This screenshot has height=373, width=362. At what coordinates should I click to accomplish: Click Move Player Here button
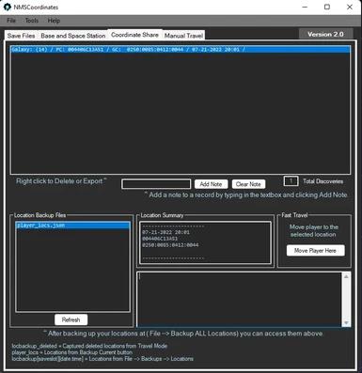point(315,251)
